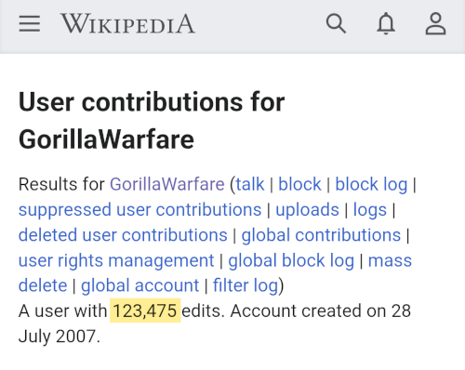Open the logs link
Viewport: 465px width, 370px height.
[x=370, y=210]
